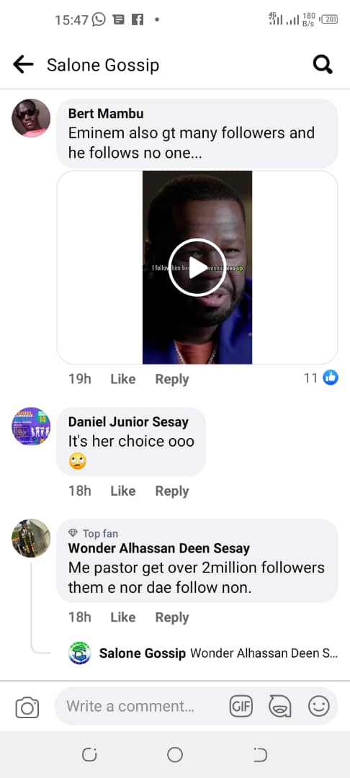
Task: Expand Salone Gossip's reply thread
Action: [203, 653]
